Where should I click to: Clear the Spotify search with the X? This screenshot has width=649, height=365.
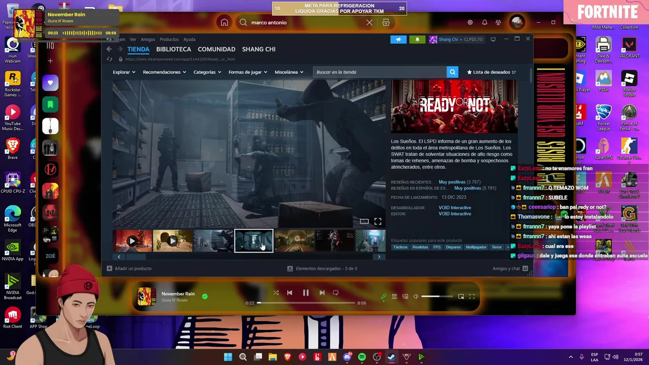point(369,22)
